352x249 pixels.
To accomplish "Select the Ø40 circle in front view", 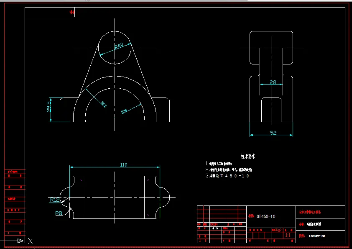I will 115,48.
